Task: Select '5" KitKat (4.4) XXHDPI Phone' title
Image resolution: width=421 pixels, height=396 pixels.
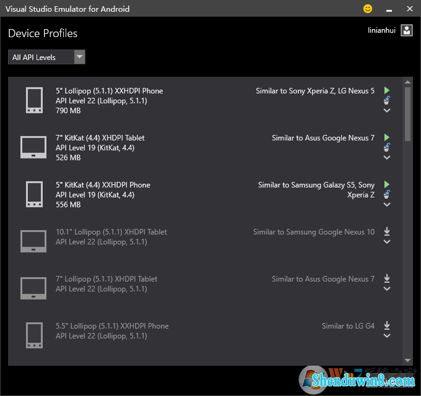Action: 103,185
